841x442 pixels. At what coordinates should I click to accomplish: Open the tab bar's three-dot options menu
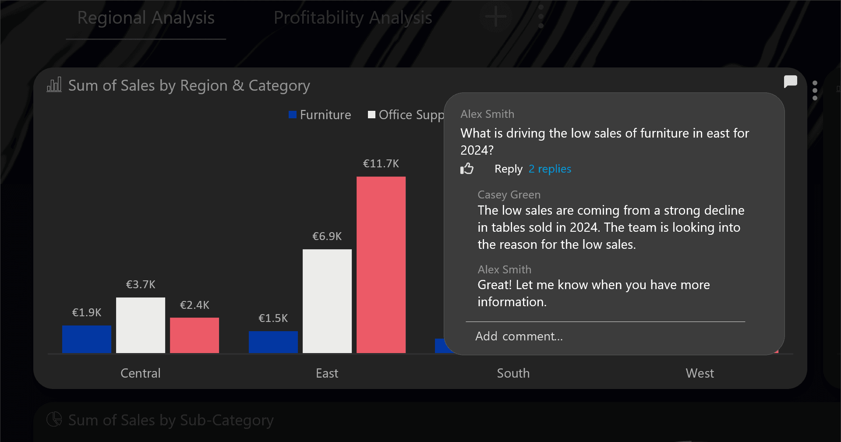pos(541,18)
